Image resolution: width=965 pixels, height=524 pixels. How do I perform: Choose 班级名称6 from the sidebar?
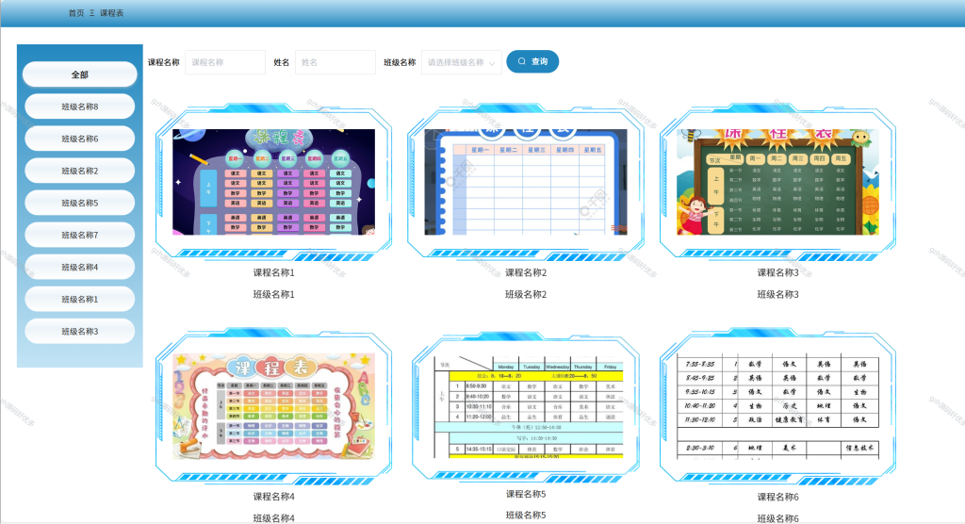coord(80,139)
